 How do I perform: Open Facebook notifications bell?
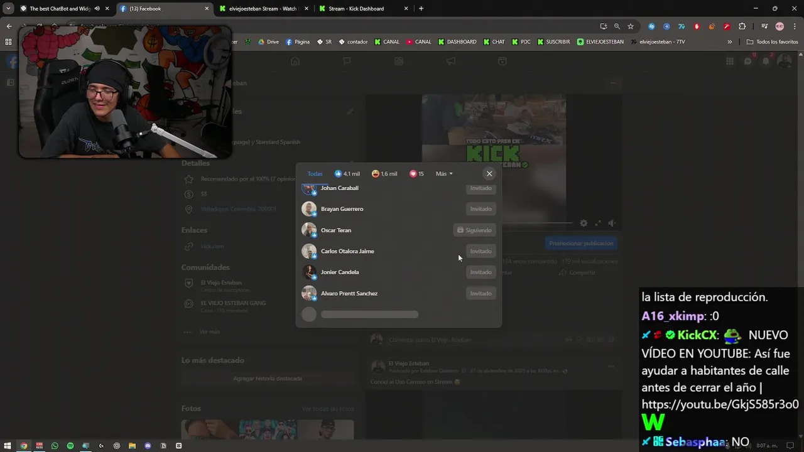(766, 61)
